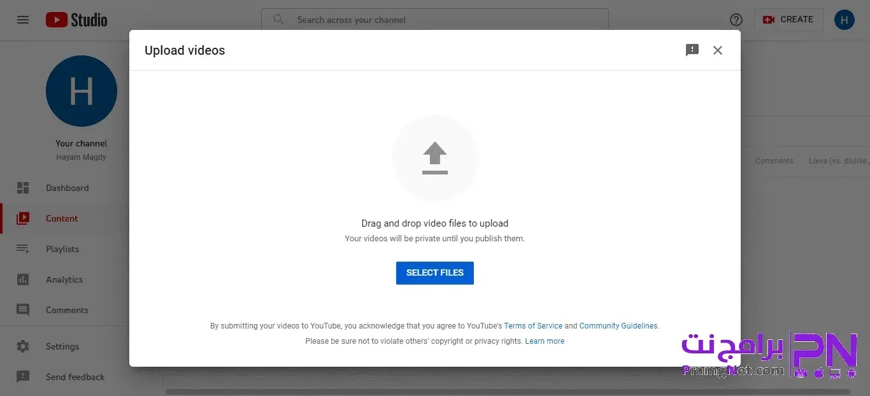Click the Dashboard icon in the sidebar
The image size is (870, 396).
tap(23, 188)
